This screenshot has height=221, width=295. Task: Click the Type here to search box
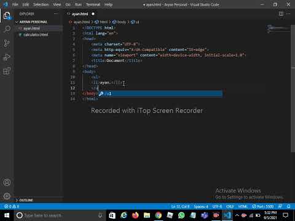(60, 215)
